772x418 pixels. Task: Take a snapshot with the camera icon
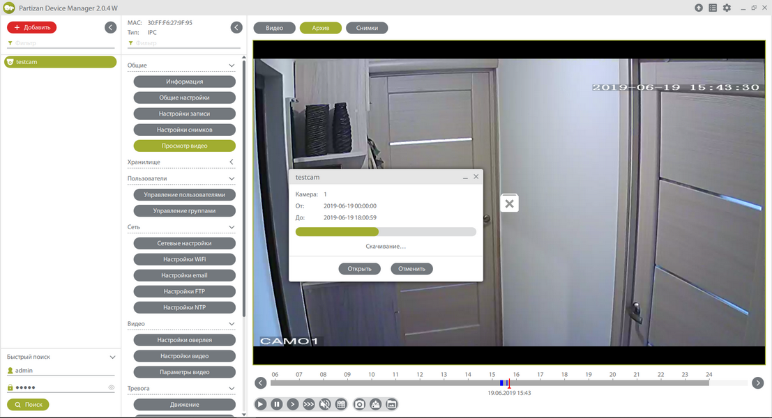(x=359, y=404)
